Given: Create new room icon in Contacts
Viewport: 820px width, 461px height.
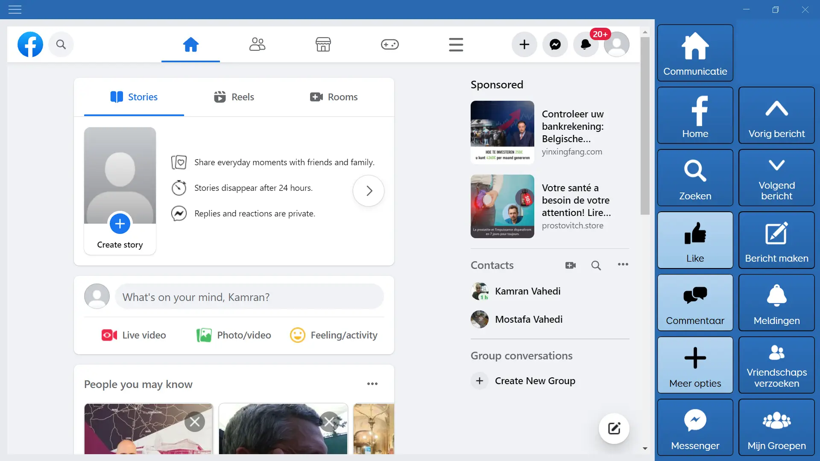Looking at the screenshot, I should click(571, 266).
